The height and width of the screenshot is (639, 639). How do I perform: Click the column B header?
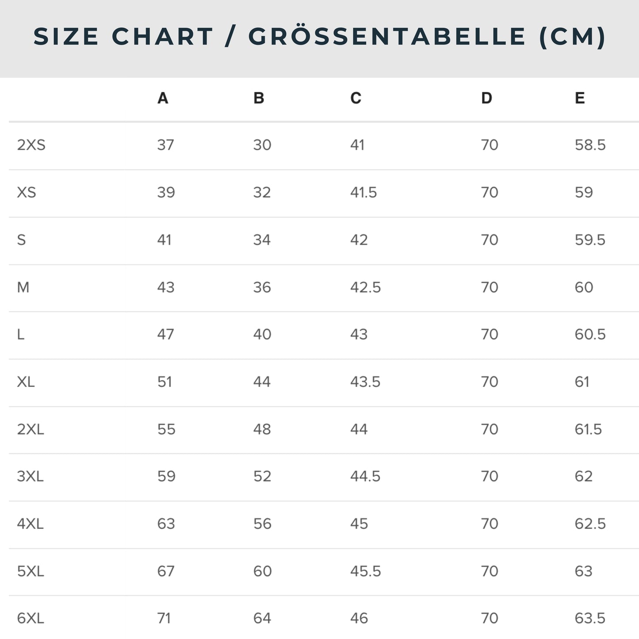(x=259, y=98)
